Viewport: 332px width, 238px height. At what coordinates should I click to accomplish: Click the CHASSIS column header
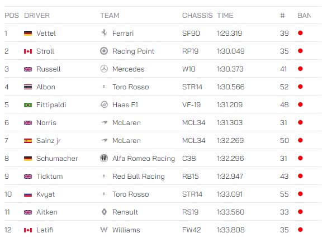[x=197, y=16]
